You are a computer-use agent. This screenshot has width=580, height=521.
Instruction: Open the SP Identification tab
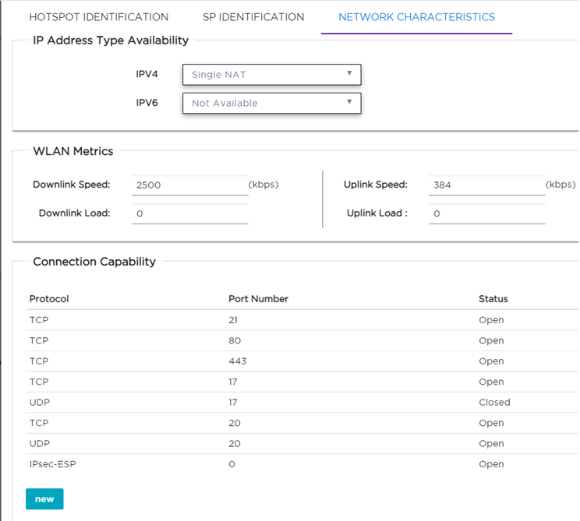253,17
